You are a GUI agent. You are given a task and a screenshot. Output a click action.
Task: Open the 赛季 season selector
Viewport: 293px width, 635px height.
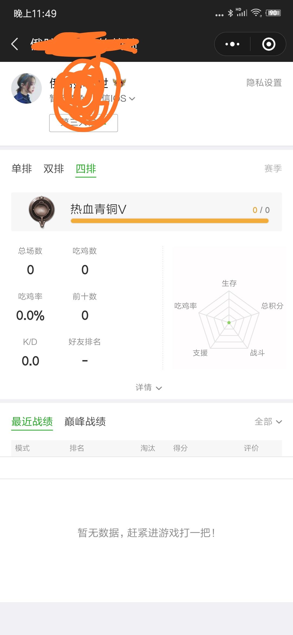[273, 169]
